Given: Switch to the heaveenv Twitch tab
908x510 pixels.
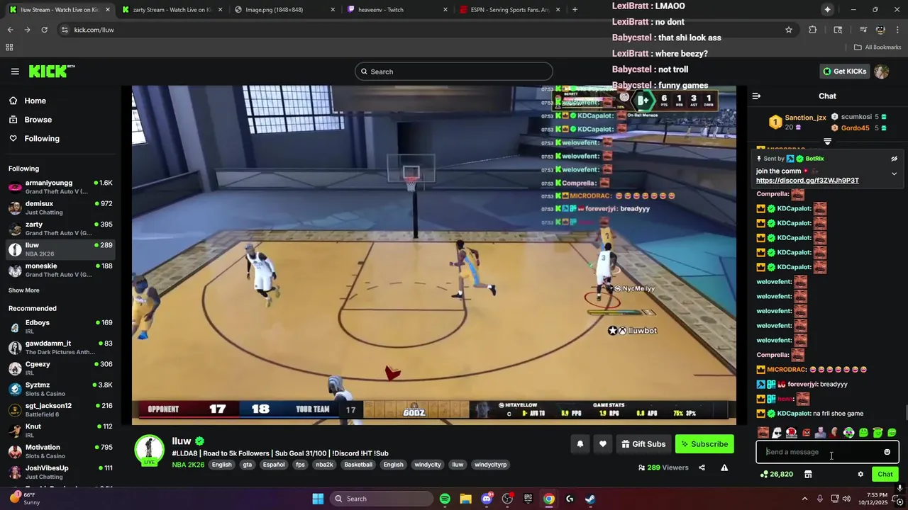Looking at the screenshot, I should (397, 10).
